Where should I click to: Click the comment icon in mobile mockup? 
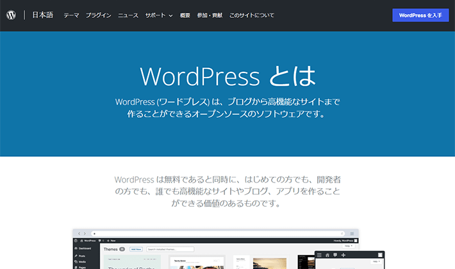pyautogui.click(x=335, y=255)
